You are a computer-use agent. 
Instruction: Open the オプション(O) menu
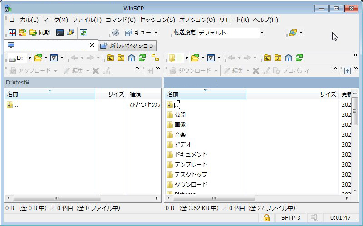pos(197,20)
